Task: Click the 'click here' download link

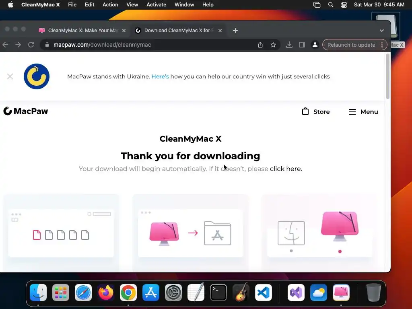Action: [x=286, y=169]
